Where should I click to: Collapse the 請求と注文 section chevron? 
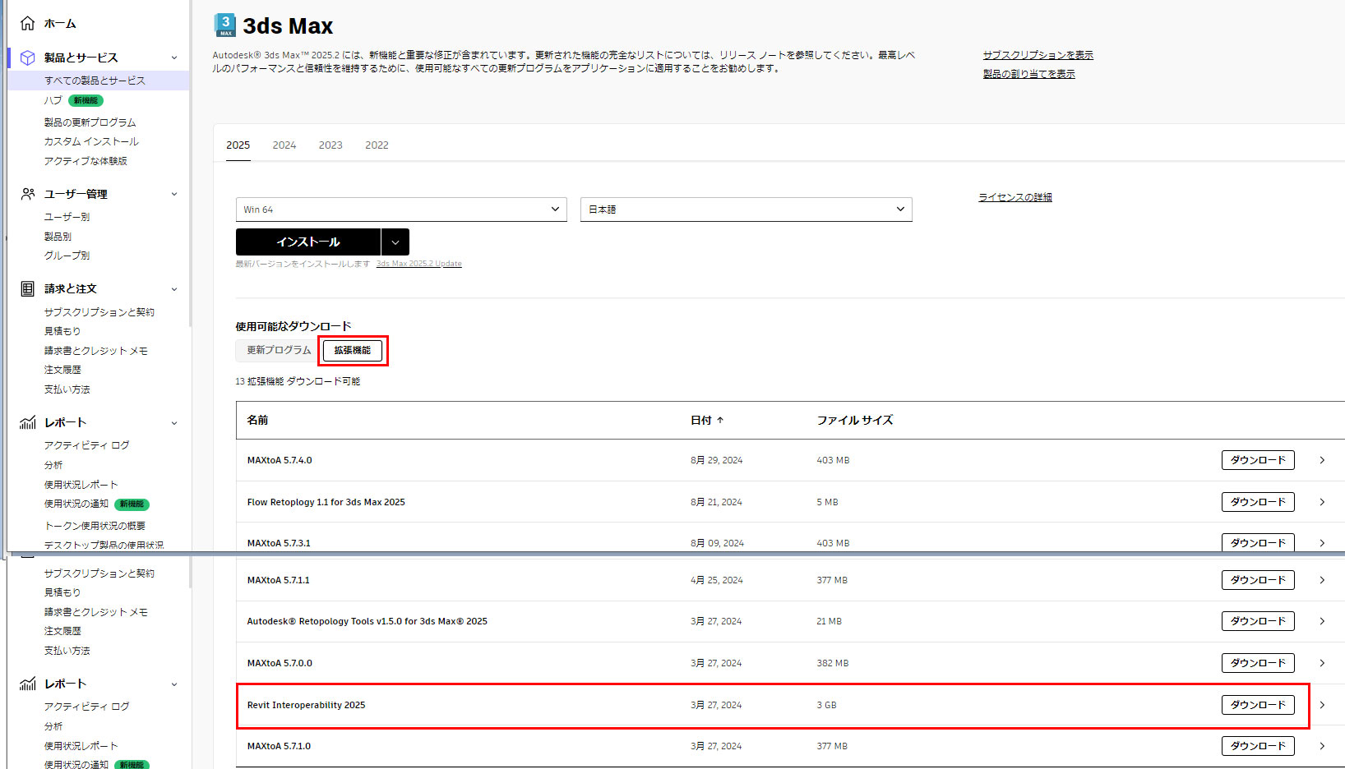pyautogui.click(x=174, y=289)
